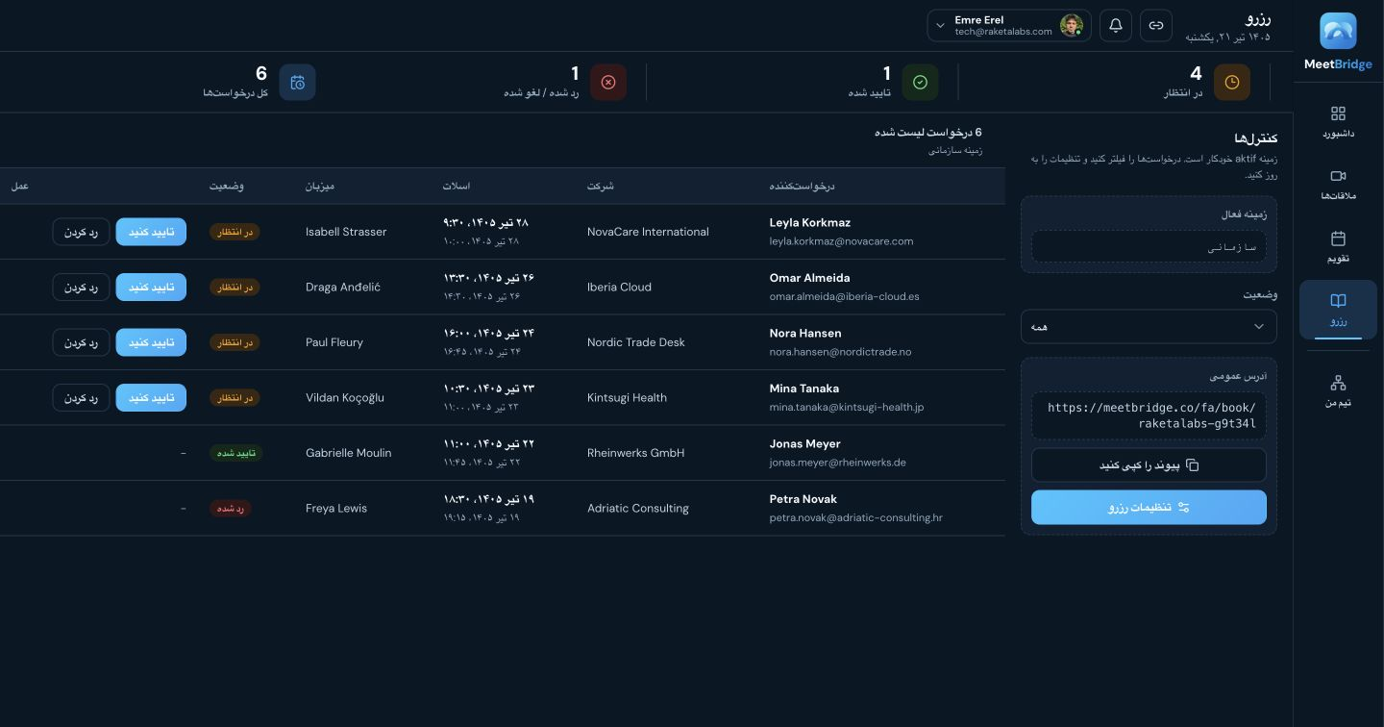Click the تایید شده status badge for Jonas Meyer
Viewport: 1384px width, 727px height.
point(236,453)
